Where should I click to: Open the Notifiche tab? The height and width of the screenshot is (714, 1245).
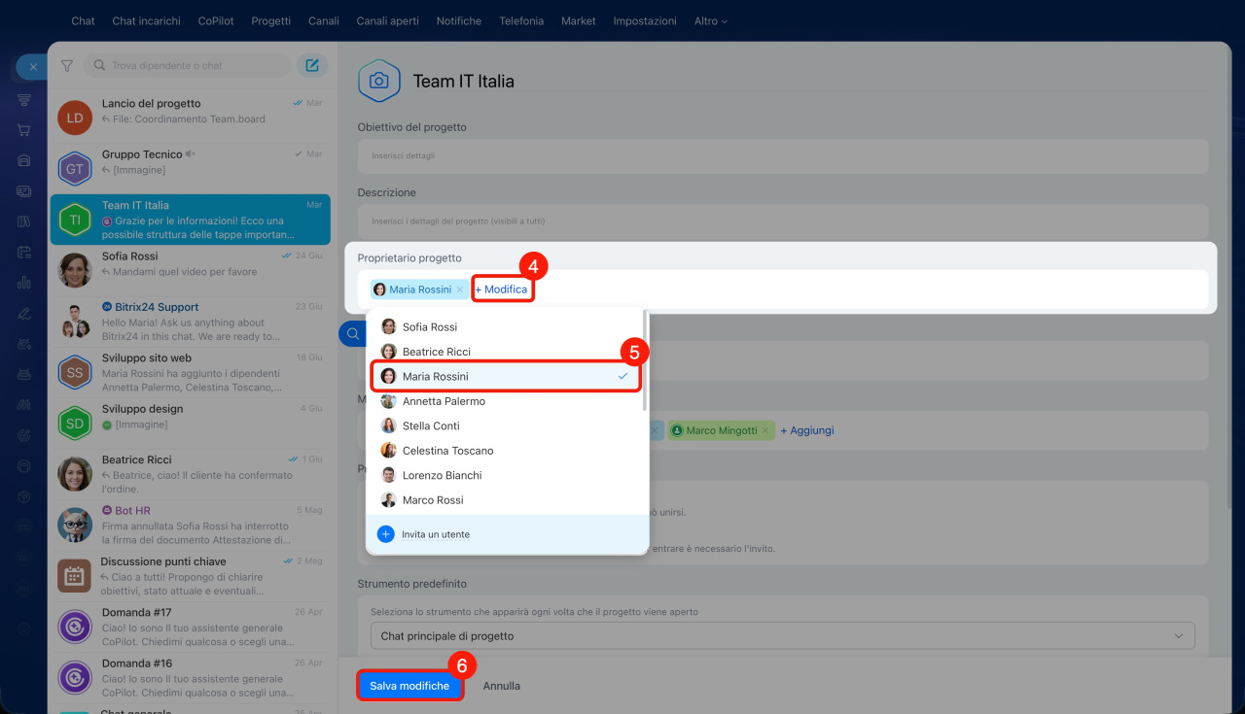459,20
